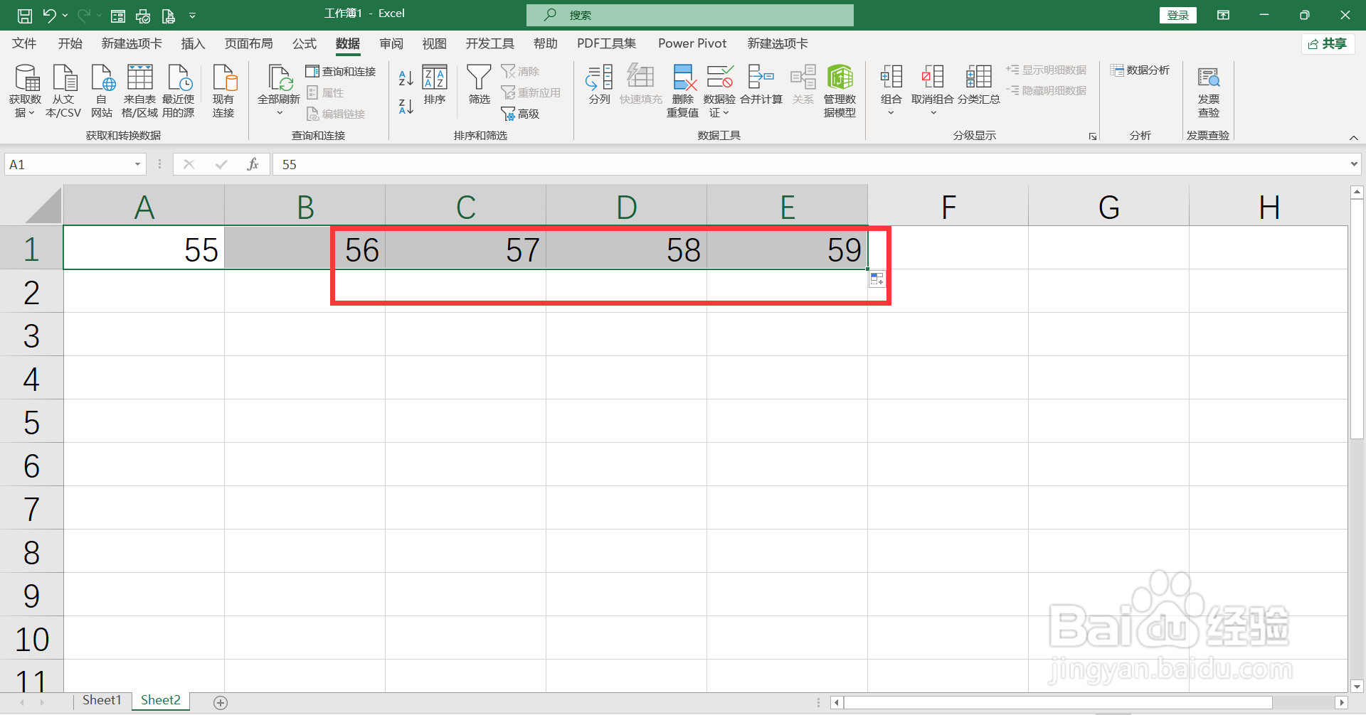
Task: Click the Ungroup (取消组合) icon
Action: coord(933,84)
